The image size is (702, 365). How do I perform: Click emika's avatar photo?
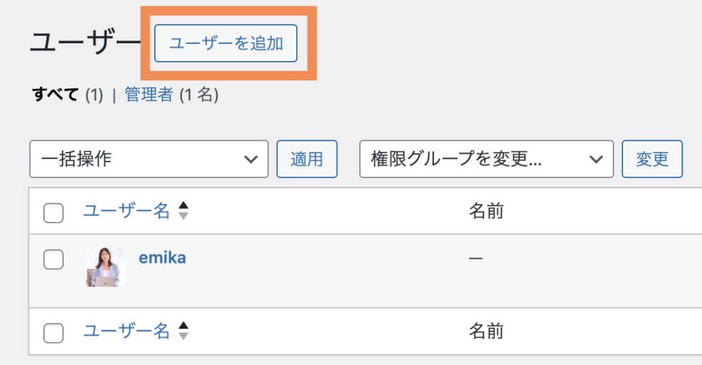106,266
